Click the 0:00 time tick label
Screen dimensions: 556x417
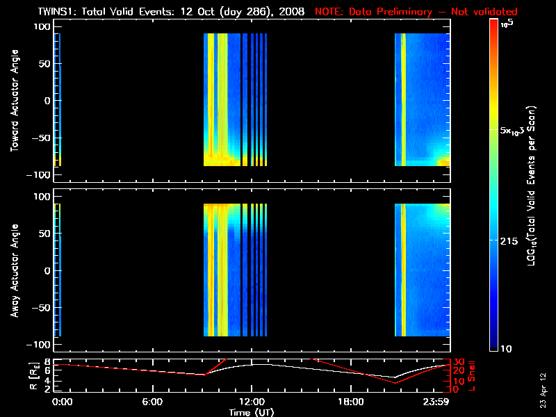pos(61,402)
